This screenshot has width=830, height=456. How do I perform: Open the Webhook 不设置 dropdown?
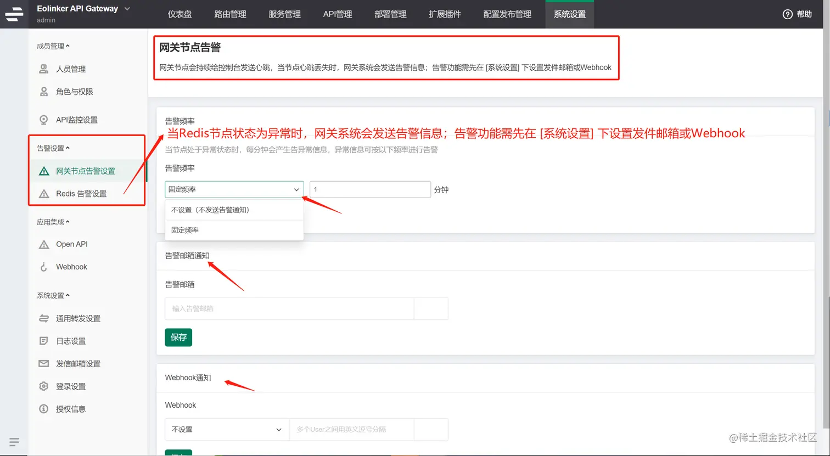point(226,429)
